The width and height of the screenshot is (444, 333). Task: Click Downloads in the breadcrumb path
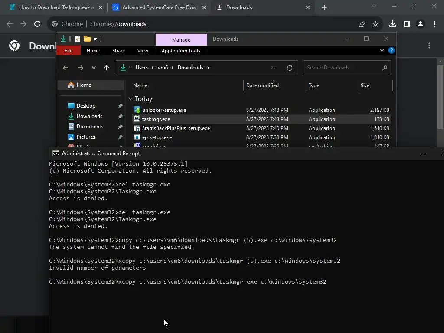(x=191, y=68)
